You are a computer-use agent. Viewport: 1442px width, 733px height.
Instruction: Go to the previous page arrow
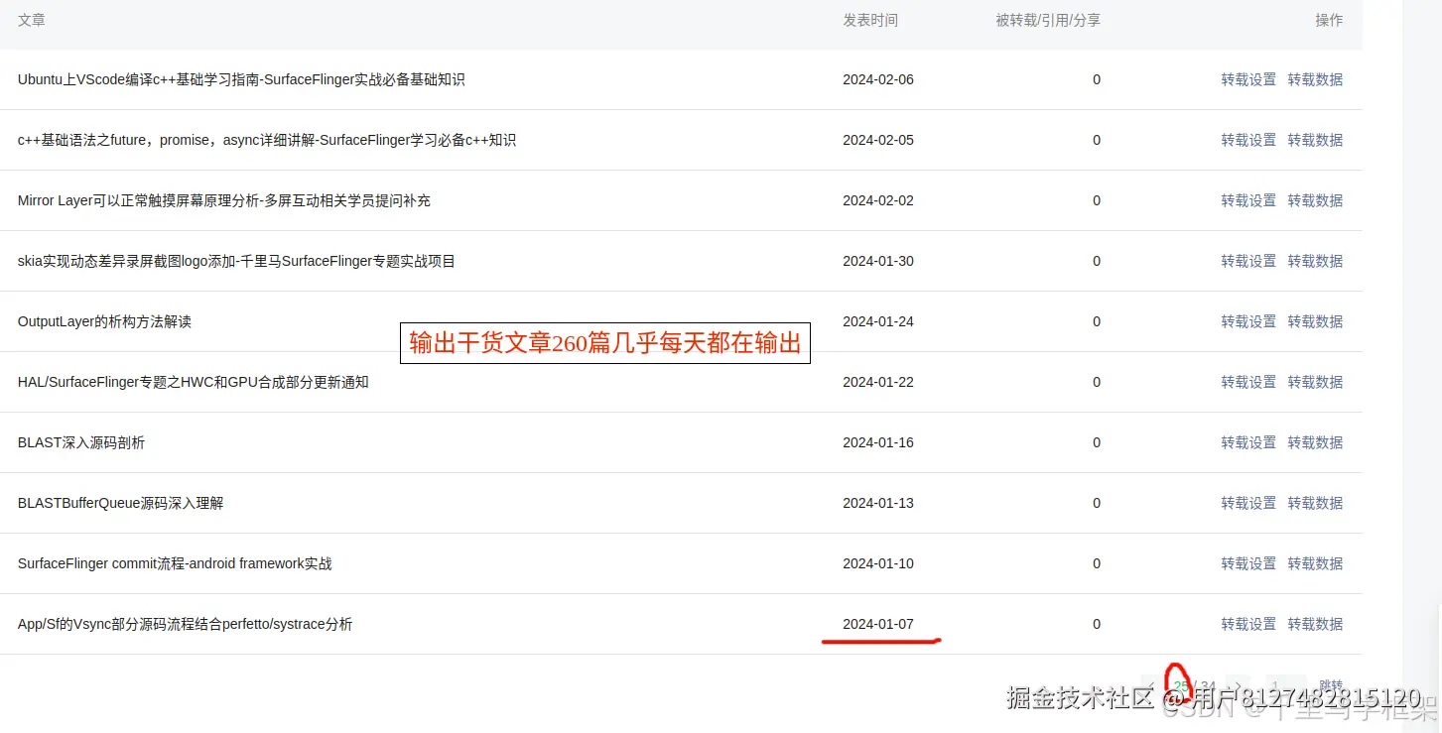click(x=1153, y=685)
